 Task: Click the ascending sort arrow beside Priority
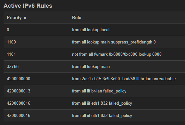(x=25, y=18)
